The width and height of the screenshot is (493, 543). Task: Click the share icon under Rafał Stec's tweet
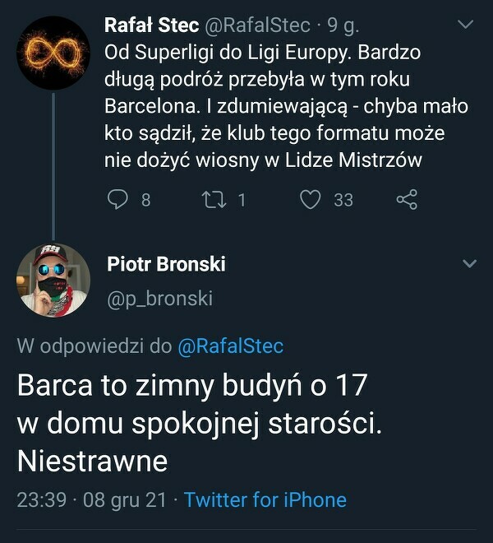point(407,199)
